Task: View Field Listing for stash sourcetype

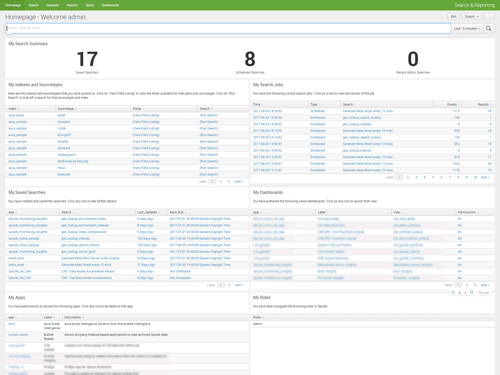Action: (x=145, y=115)
